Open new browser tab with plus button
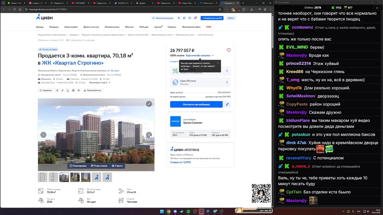Viewport: 383px width, 215px height. pos(243,3)
